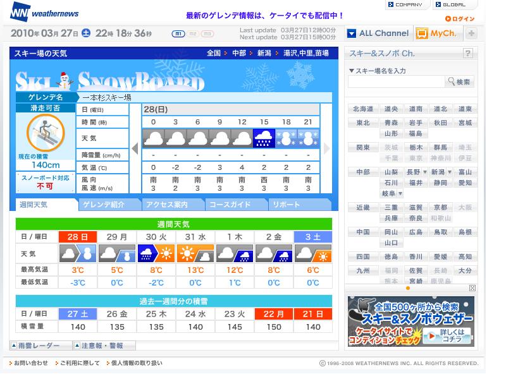Click the 27土 snow depth date cell

point(78,314)
